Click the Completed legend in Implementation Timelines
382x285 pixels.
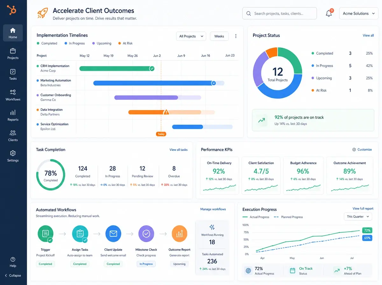coord(47,43)
